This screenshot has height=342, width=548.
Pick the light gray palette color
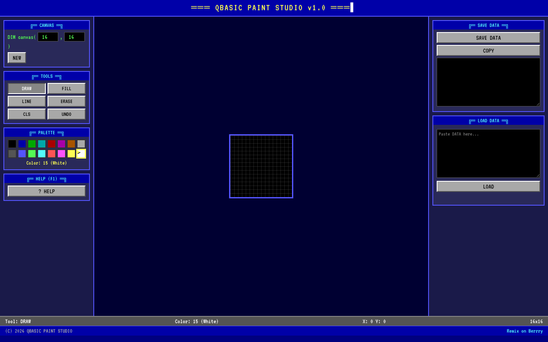(x=81, y=144)
